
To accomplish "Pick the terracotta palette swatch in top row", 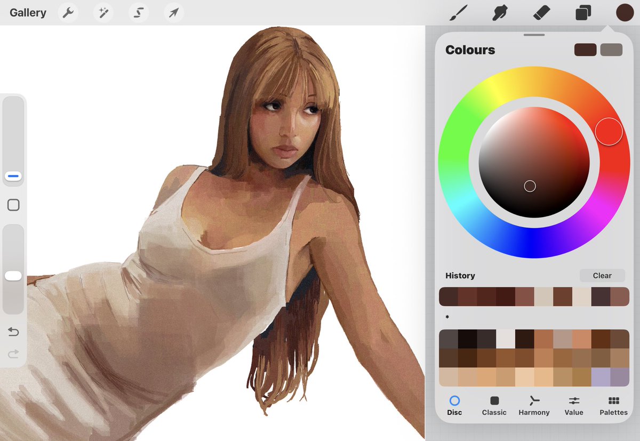I will 544,339.
